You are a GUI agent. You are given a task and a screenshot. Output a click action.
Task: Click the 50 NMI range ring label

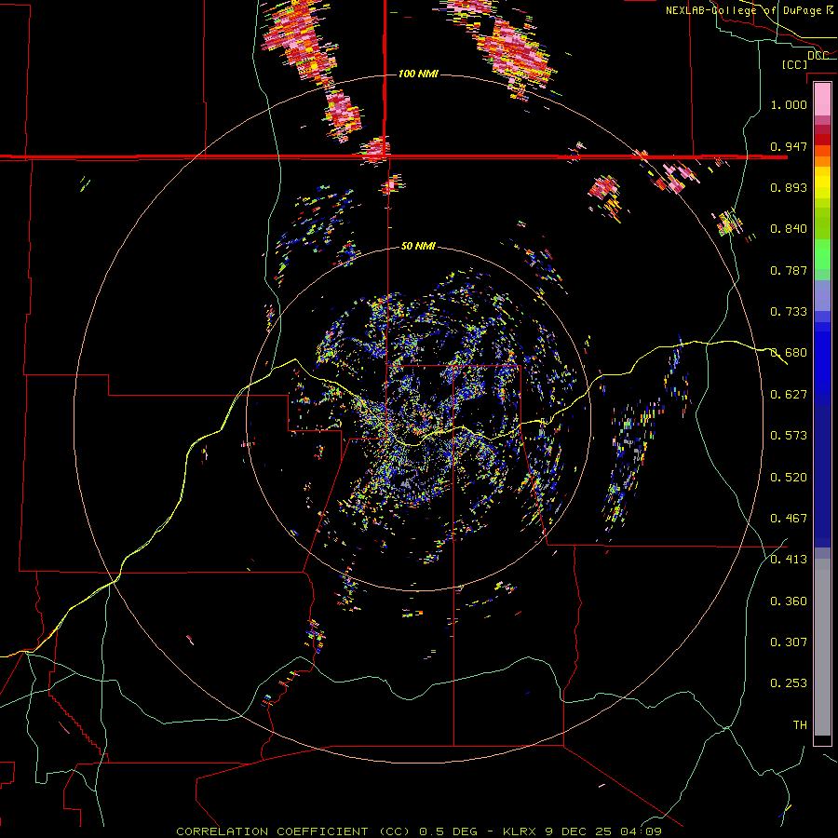click(x=418, y=246)
